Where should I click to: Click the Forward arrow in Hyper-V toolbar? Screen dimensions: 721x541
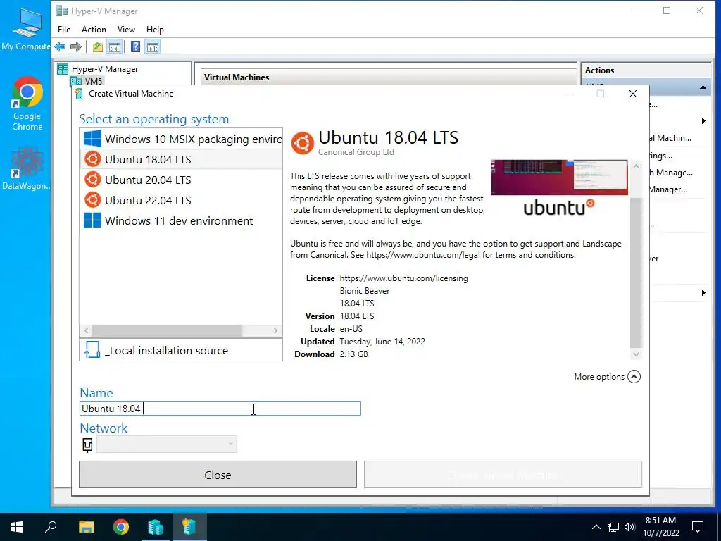coord(76,46)
